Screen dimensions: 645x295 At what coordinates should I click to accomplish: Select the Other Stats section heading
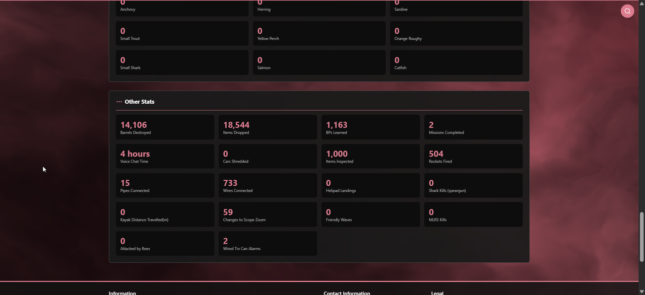pyautogui.click(x=140, y=102)
